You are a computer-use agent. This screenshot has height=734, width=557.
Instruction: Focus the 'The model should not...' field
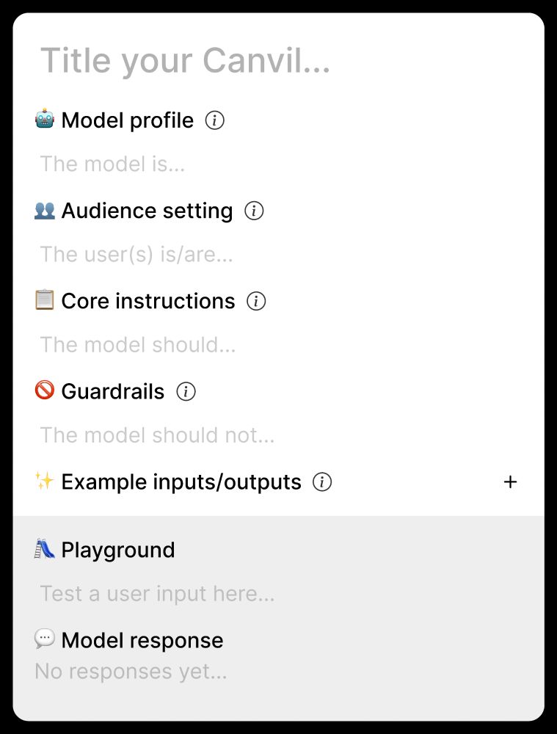coord(279,435)
